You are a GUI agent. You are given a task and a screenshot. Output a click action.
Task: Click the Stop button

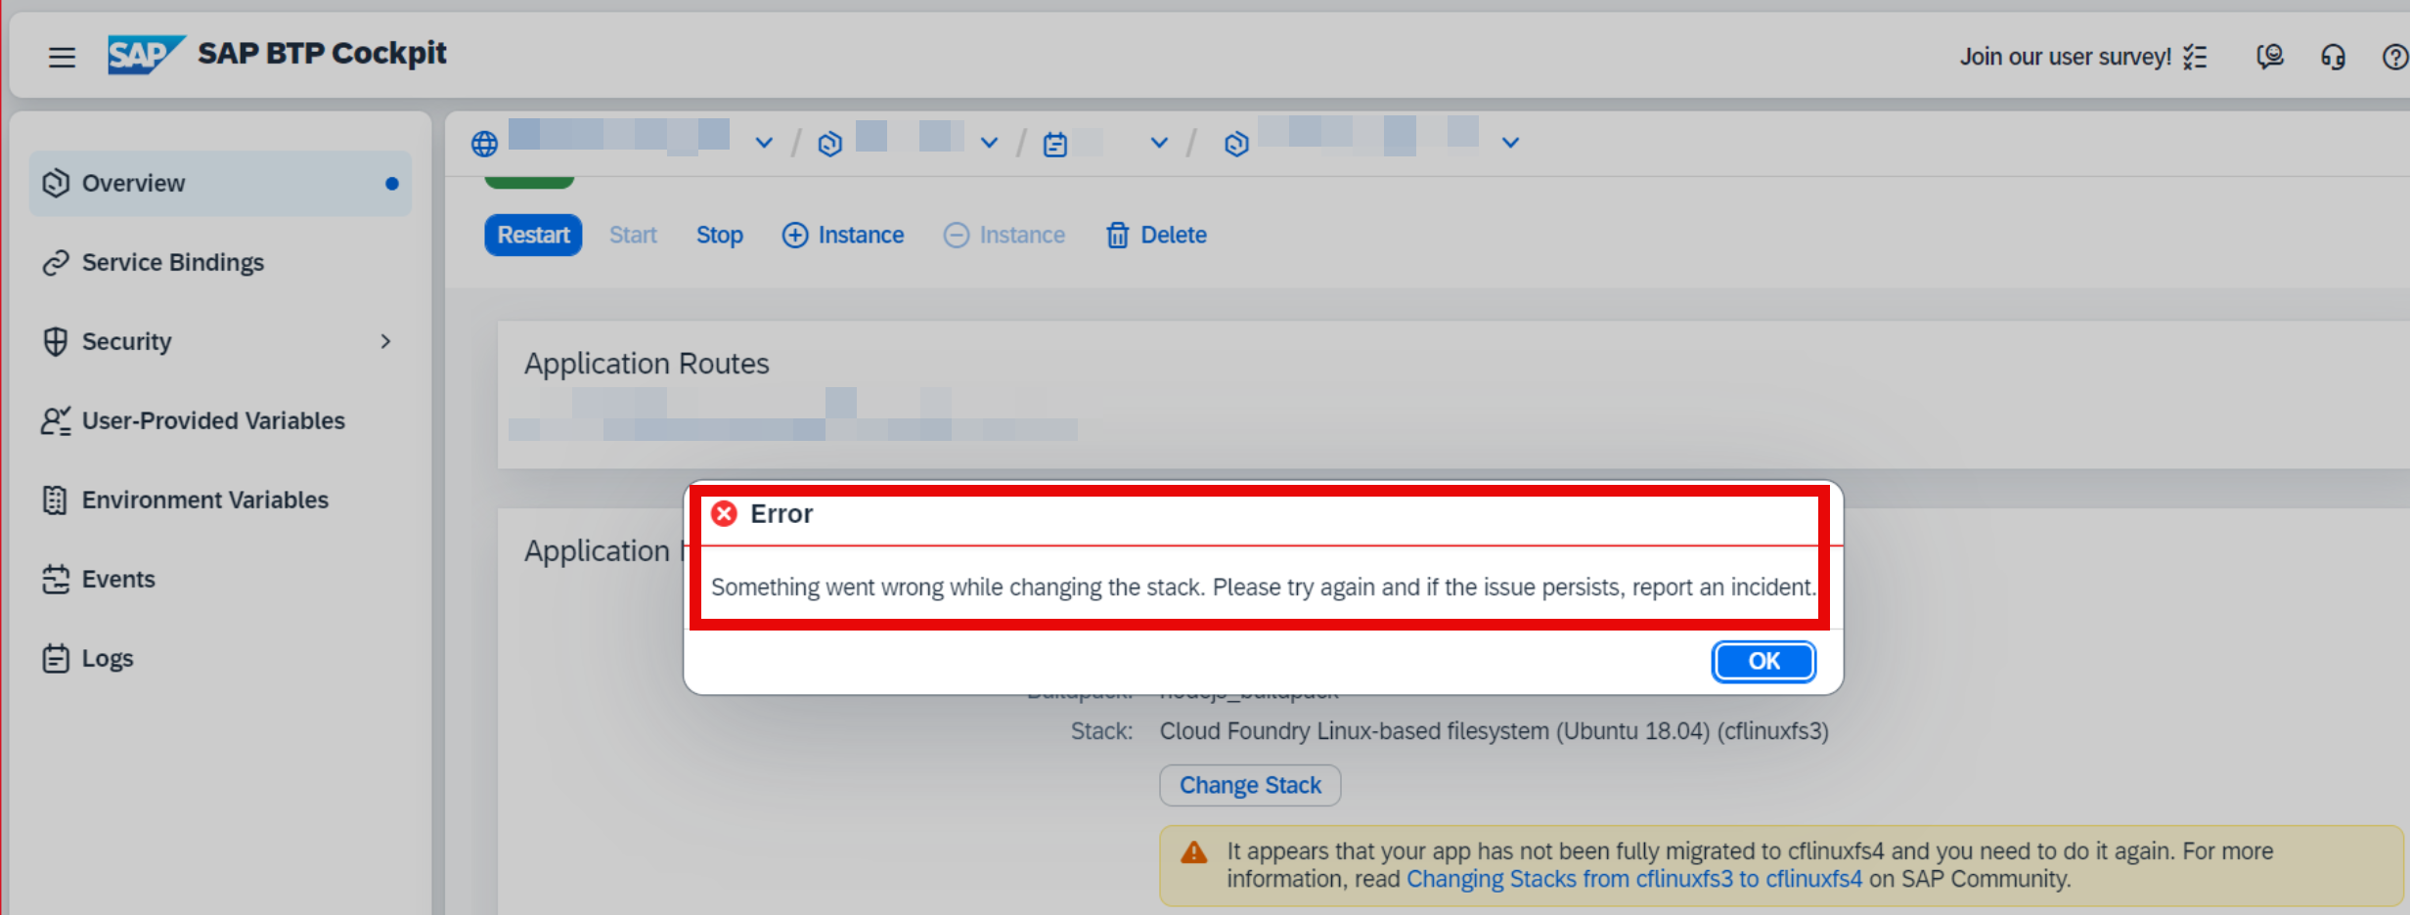(720, 235)
